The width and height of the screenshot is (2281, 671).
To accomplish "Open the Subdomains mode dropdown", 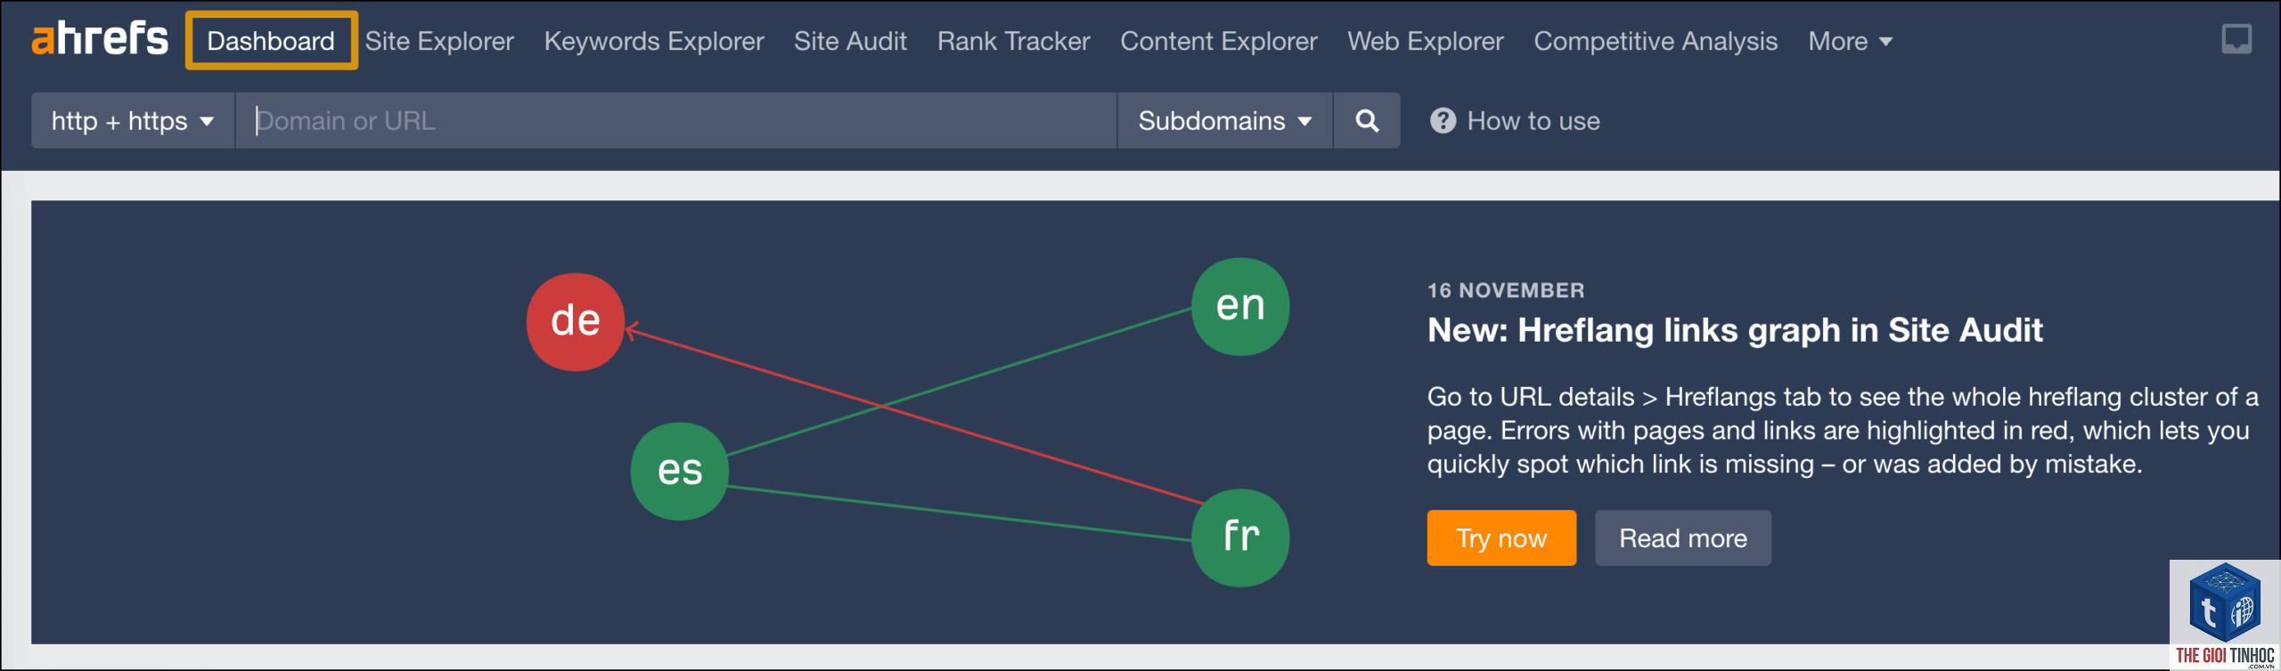I will 1225,120.
